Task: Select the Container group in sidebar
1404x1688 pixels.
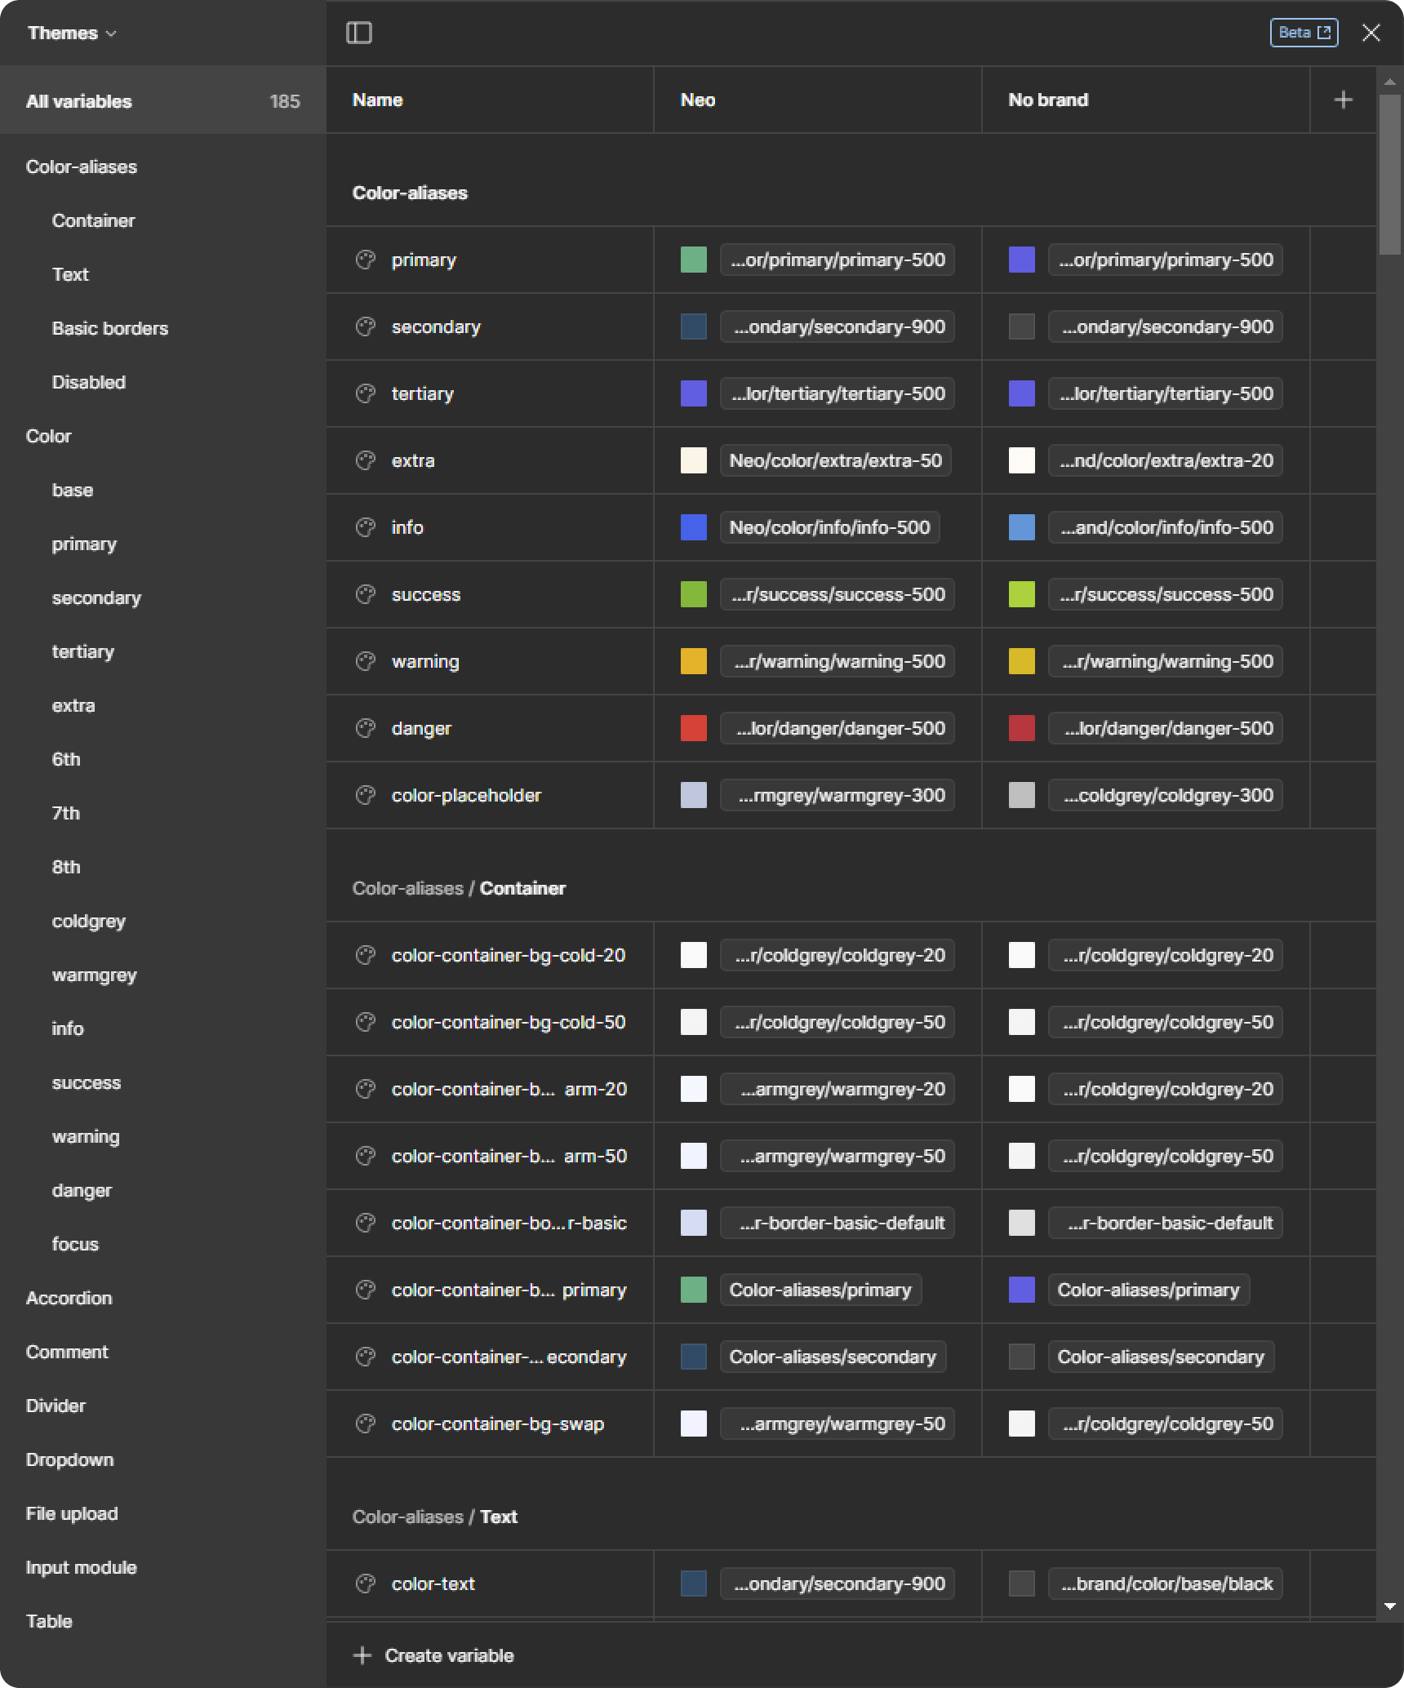Action: coord(93,220)
